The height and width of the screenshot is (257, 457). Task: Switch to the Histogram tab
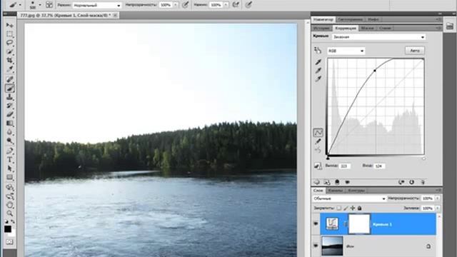click(x=351, y=19)
